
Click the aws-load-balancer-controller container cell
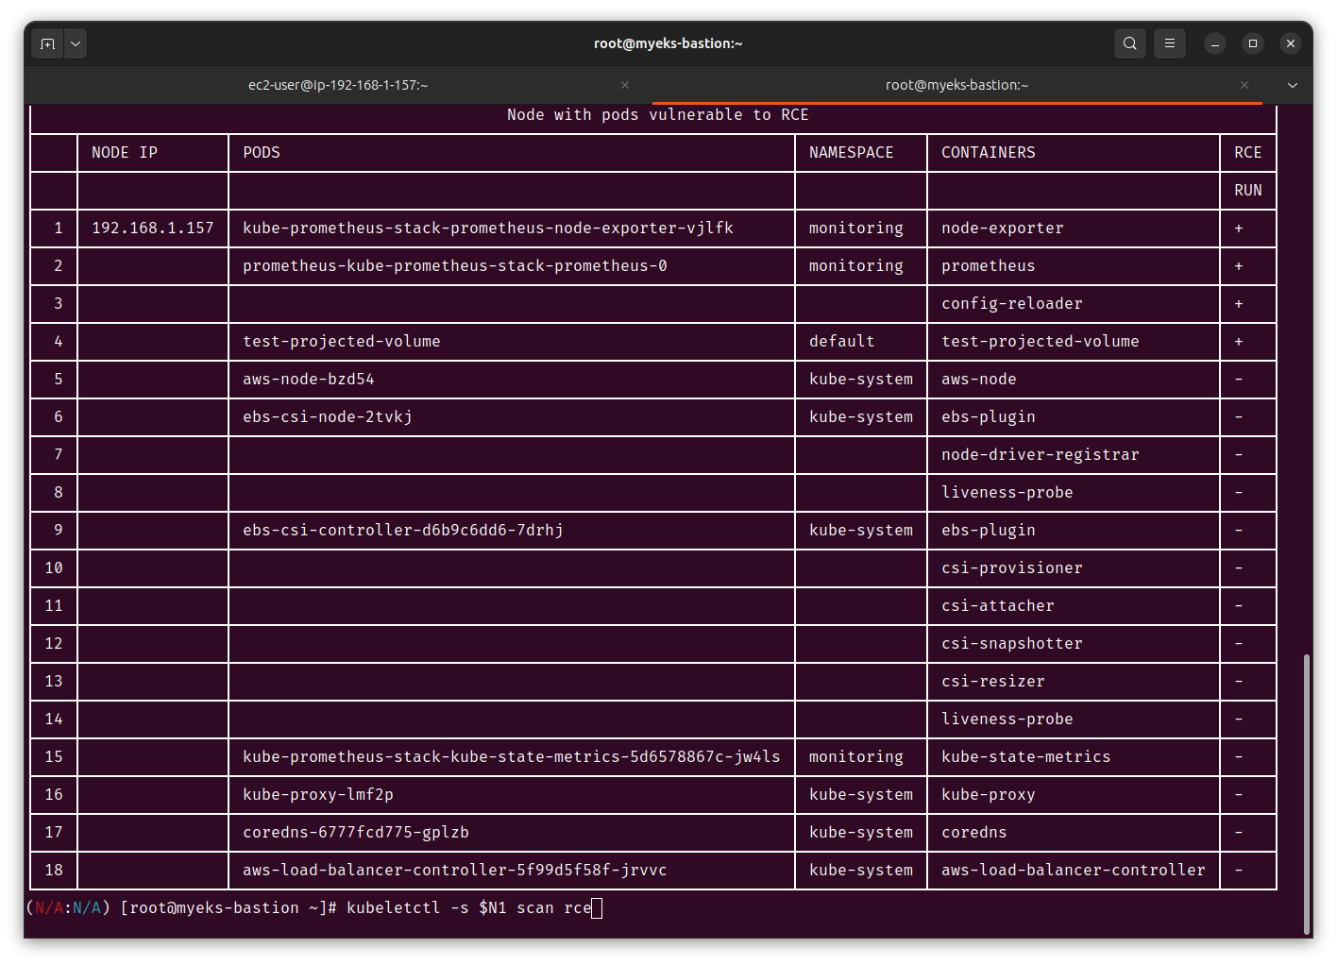pos(1074,871)
